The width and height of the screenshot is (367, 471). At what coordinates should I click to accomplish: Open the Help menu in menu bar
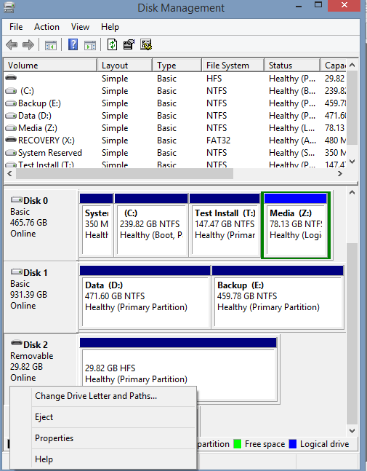tap(110, 27)
